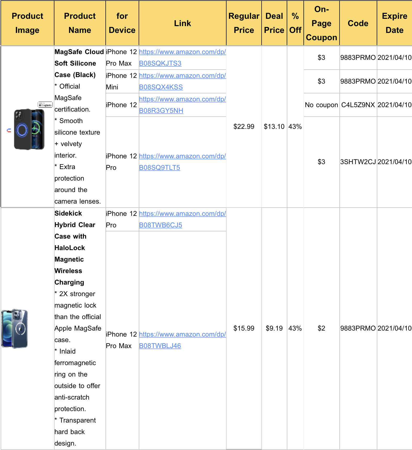Image resolution: width=412 pixels, height=450 pixels.
Task: Select the Product Name column header
Action: pyautogui.click(x=80, y=23)
